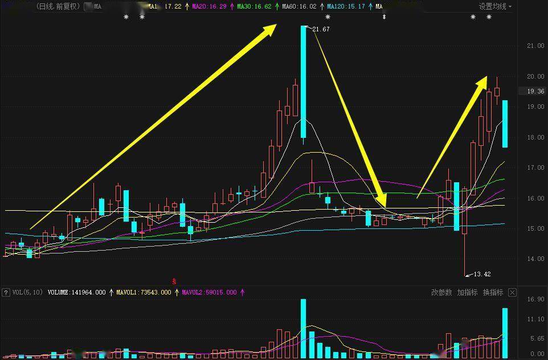Click the MAVOL1:73543.000 label
This screenshot has height=360, width=548.
(x=144, y=292)
